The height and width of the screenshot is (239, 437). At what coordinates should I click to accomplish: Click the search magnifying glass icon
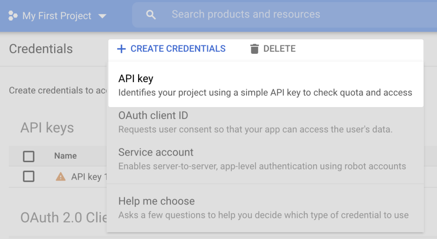coord(151,15)
